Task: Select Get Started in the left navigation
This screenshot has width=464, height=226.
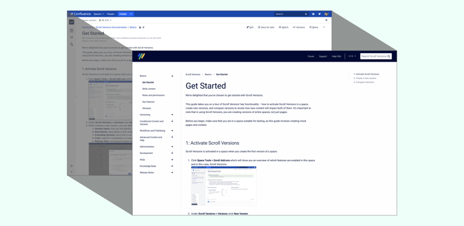Action: click(x=148, y=82)
